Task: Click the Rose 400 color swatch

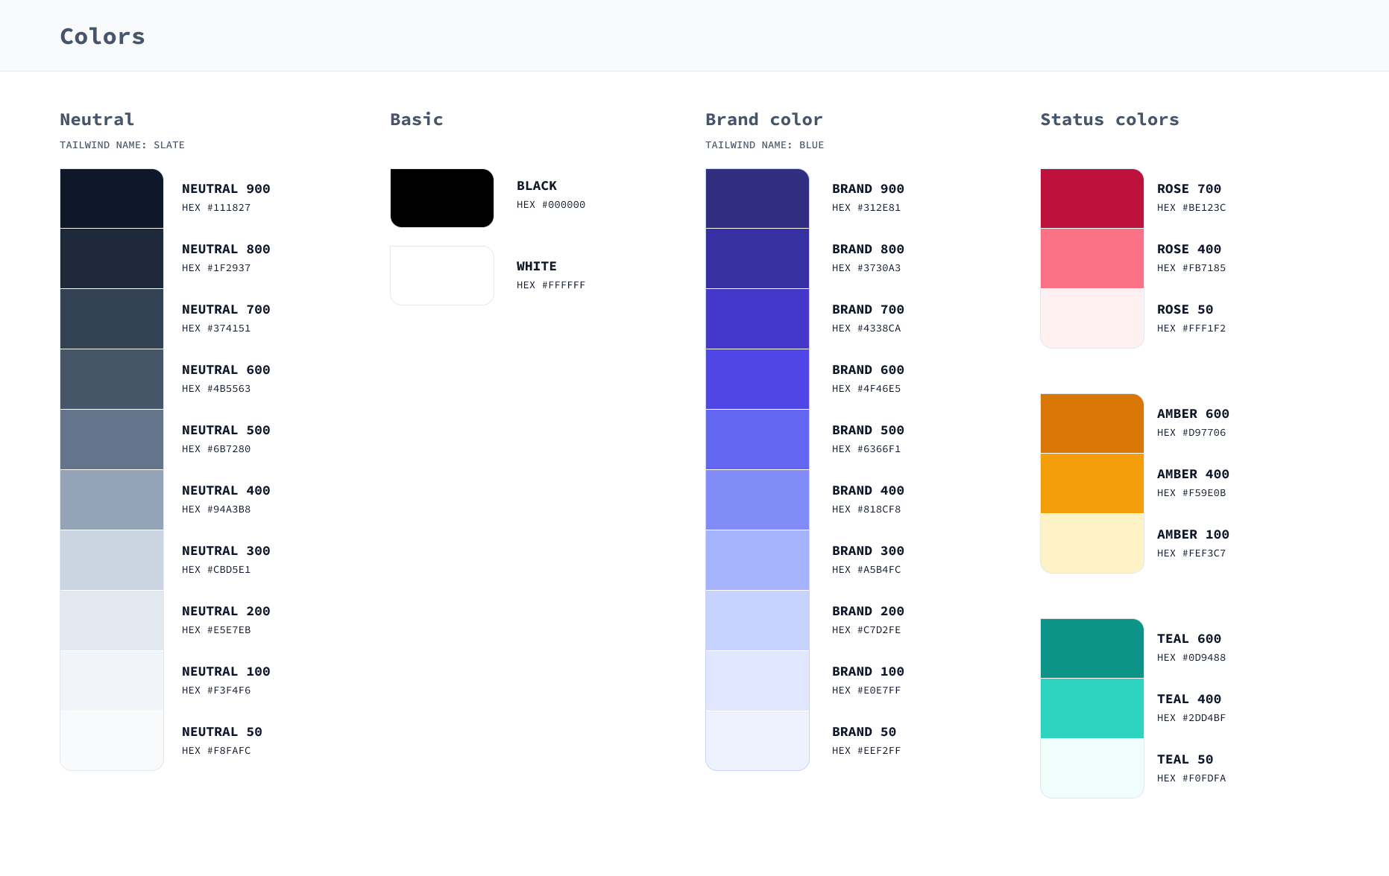Action: click(1092, 258)
